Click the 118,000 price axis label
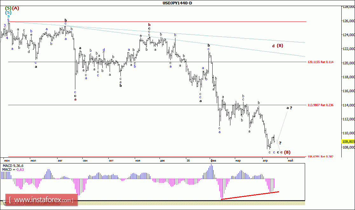 pos(349,77)
